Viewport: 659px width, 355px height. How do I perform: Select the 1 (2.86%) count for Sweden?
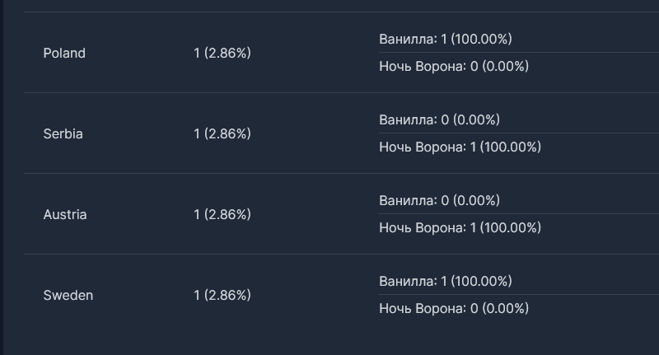pos(222,296)
